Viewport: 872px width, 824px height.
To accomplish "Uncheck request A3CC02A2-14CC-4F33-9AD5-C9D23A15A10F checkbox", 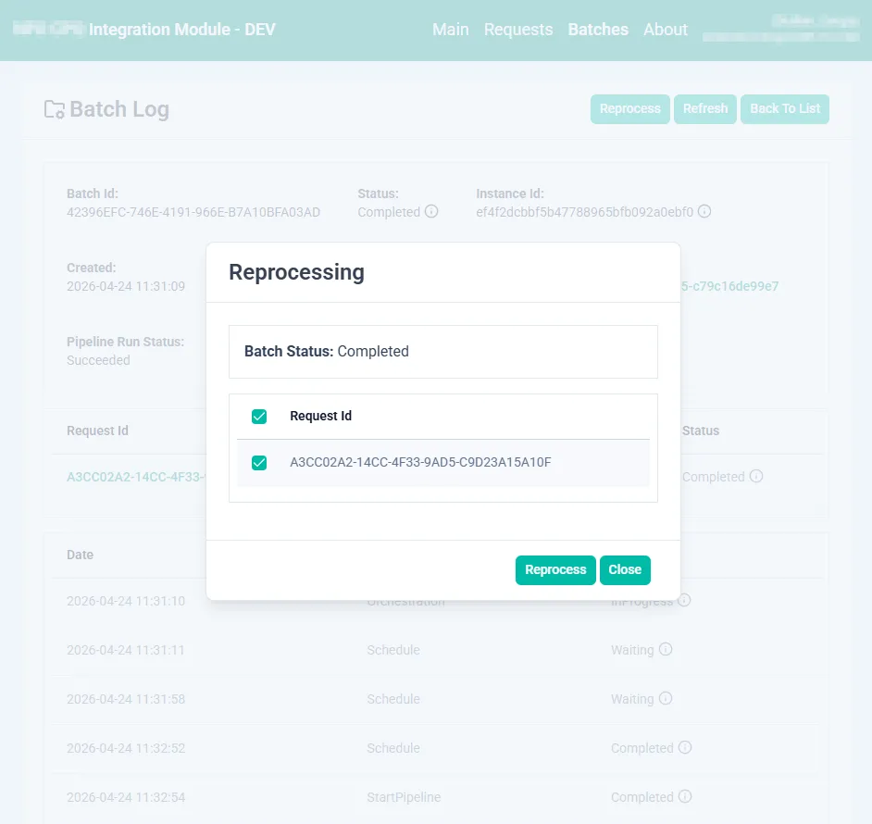I will pyautogui.click(x=259, y=463).
